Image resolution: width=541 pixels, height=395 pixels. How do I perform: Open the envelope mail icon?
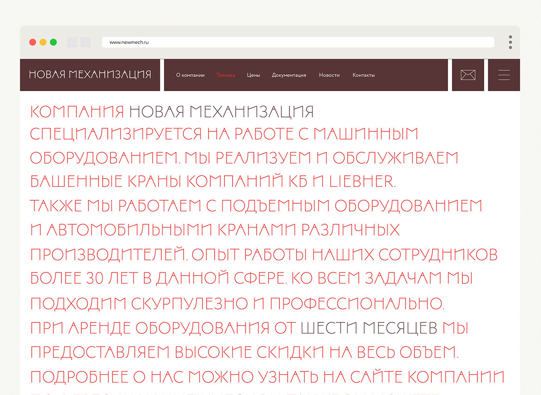tap(468, 75)
